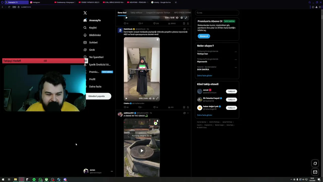This screenshot has height=182, width=323.
Task: View analytics of post with 506 B views
Action: tap(172, 23)
